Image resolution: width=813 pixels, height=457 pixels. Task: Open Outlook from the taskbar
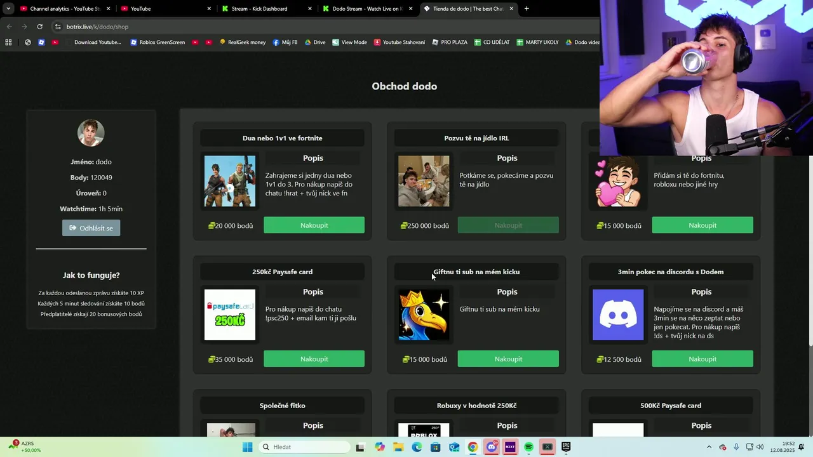click(x=454, y=447)
